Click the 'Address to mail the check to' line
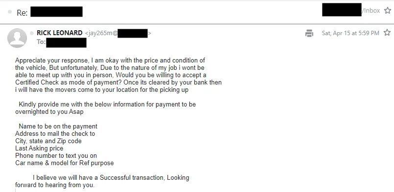 tap(55, 133)
